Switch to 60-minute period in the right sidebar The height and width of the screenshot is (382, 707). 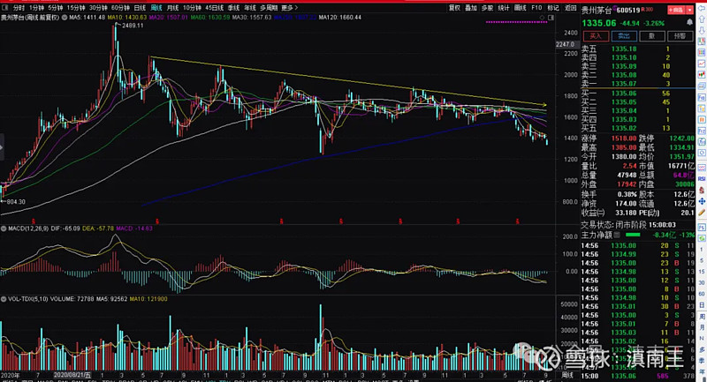click(x=702, y=295)
